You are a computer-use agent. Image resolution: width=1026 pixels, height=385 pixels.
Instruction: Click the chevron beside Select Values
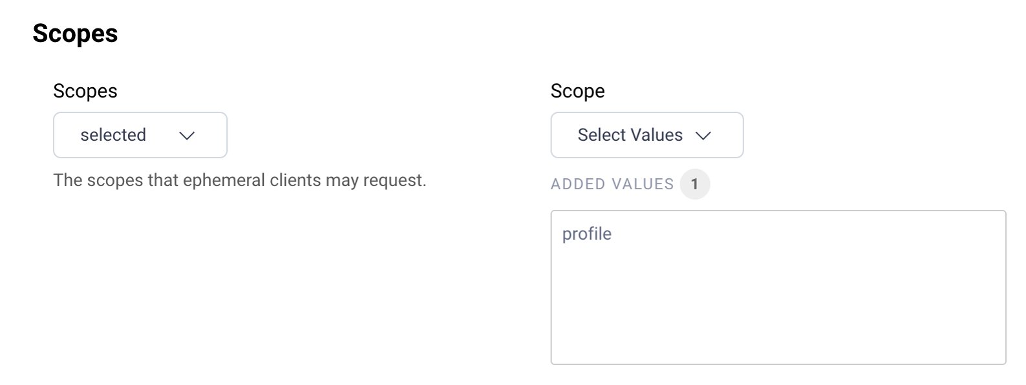pos(705,135)
